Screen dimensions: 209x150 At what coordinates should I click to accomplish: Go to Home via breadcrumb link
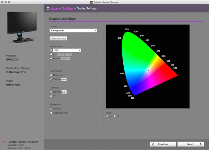[x=54, y=8]
